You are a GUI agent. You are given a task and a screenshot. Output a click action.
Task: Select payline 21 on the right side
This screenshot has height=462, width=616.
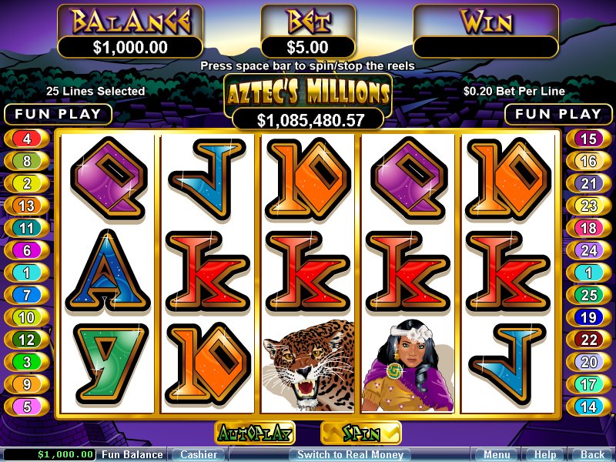588,183
